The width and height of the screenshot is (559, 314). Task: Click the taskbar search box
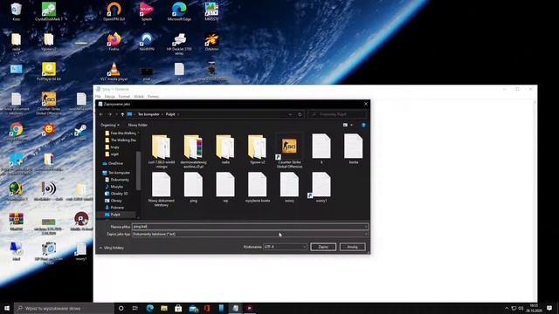coord(64,308)
